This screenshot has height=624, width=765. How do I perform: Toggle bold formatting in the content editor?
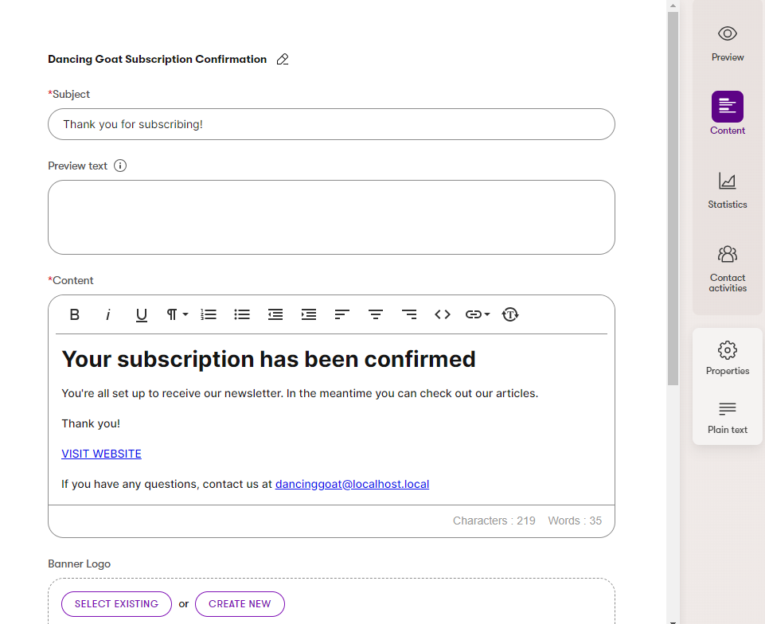(75, 314)
